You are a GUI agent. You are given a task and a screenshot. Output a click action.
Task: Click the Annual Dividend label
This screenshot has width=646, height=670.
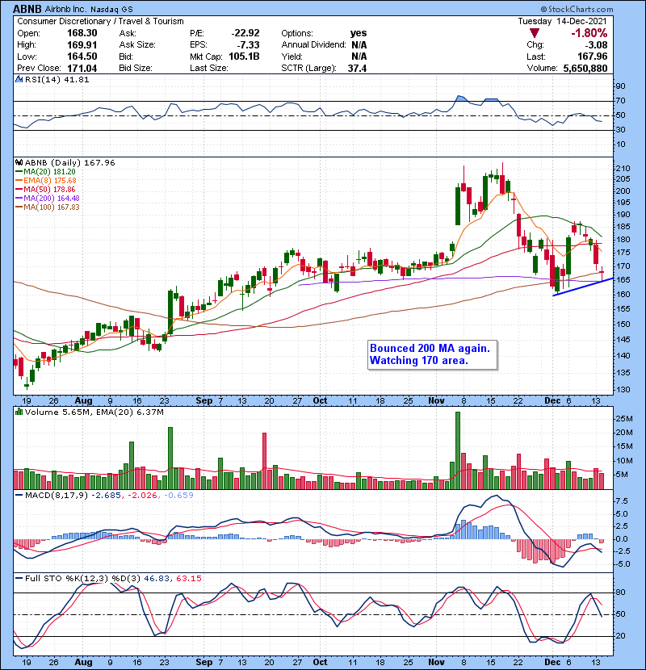(314, 45)
